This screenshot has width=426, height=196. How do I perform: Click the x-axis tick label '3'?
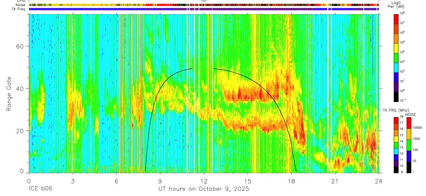pos(73,181)
